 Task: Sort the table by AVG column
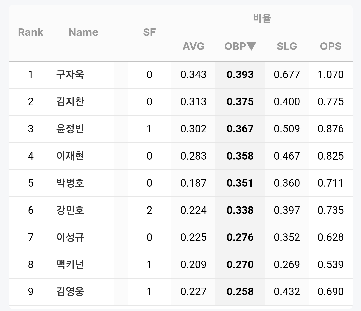coord(193,46)
